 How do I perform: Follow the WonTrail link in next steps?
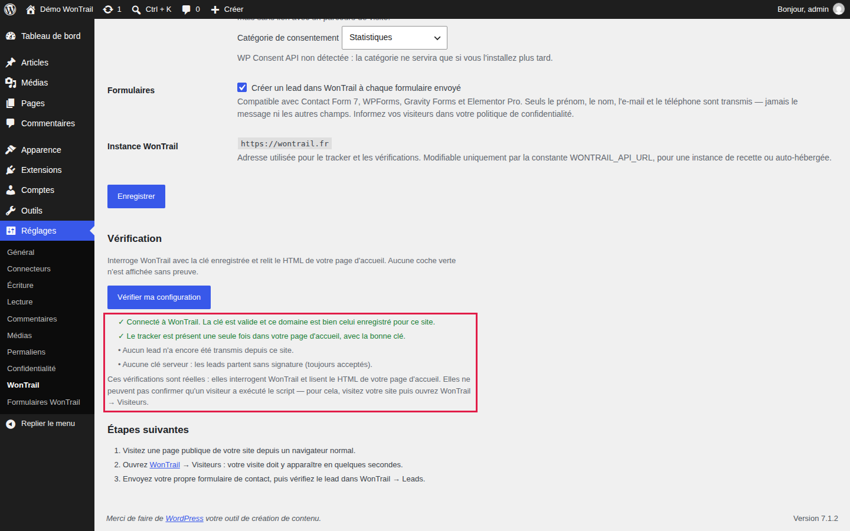pos(165,464)
